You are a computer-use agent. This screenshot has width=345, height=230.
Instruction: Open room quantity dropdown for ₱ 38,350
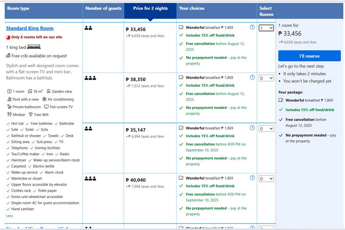(x=266, y=78)
